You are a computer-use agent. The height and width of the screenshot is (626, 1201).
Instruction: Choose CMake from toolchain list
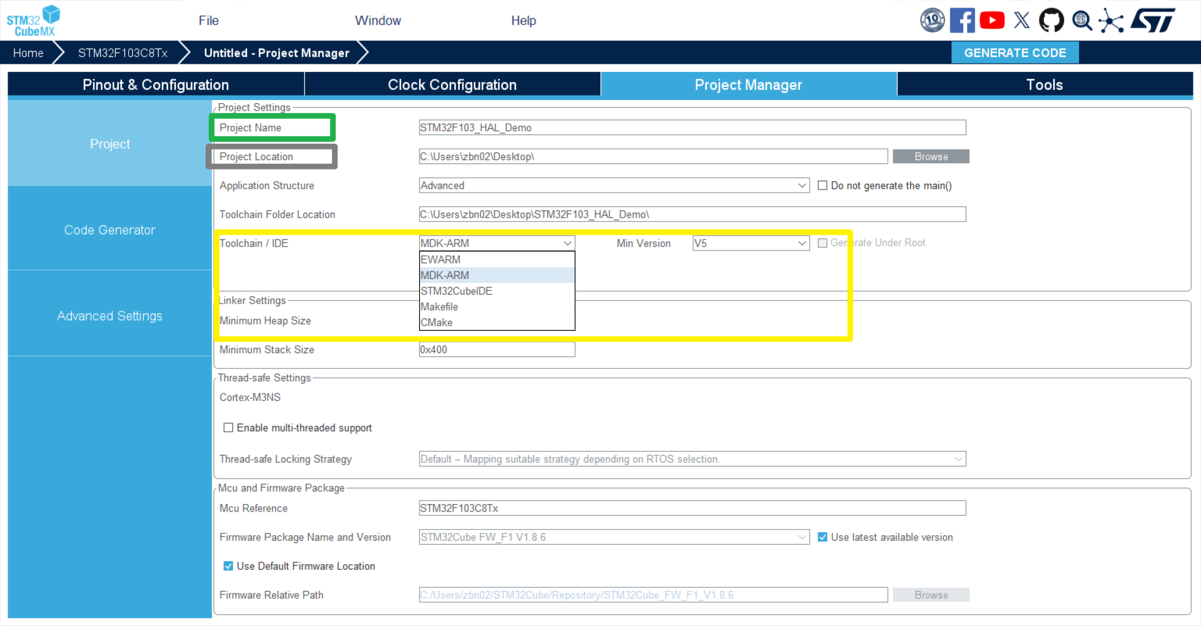497,323
